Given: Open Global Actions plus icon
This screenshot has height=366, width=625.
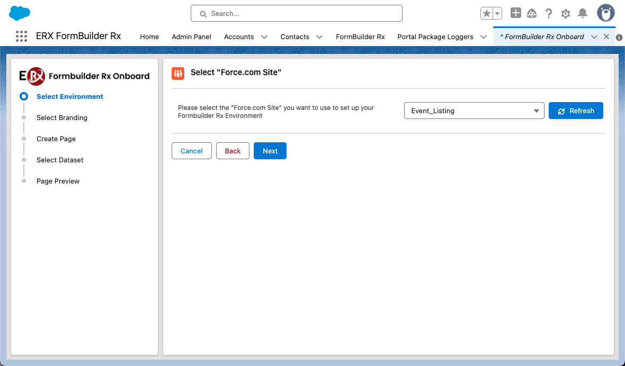Looking at the screenshot, I should 515,13.
